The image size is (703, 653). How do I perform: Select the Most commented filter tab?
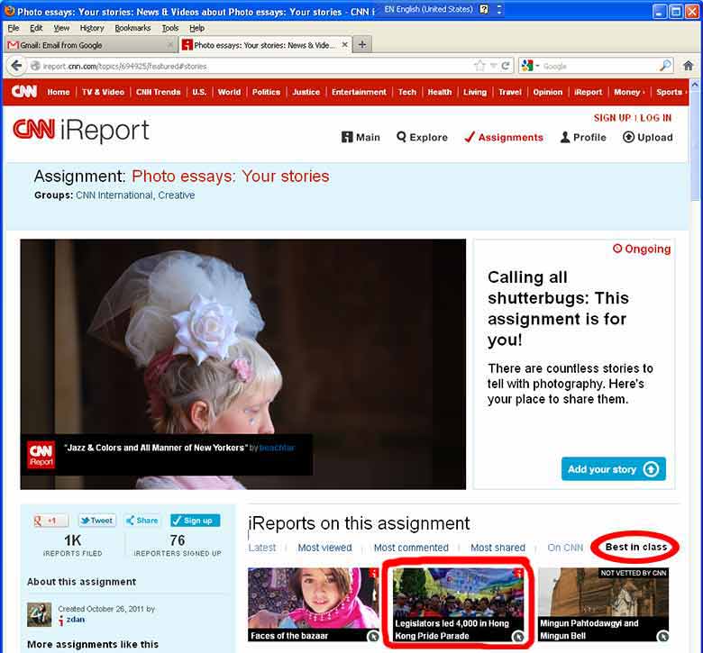pos(411,548)
